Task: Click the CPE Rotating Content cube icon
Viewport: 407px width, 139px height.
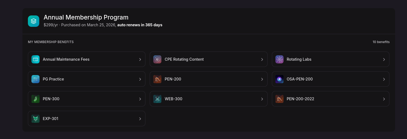Action: tap(157, 59)
